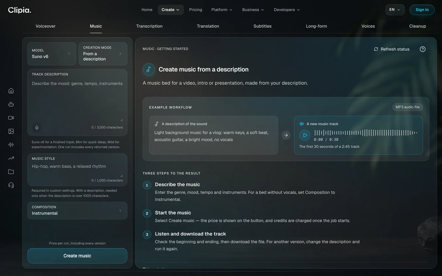Image resolution: width=442 pixels, height=276 pixels.
Task: Click the MP3 audio file badge
Action: point(407,107)
